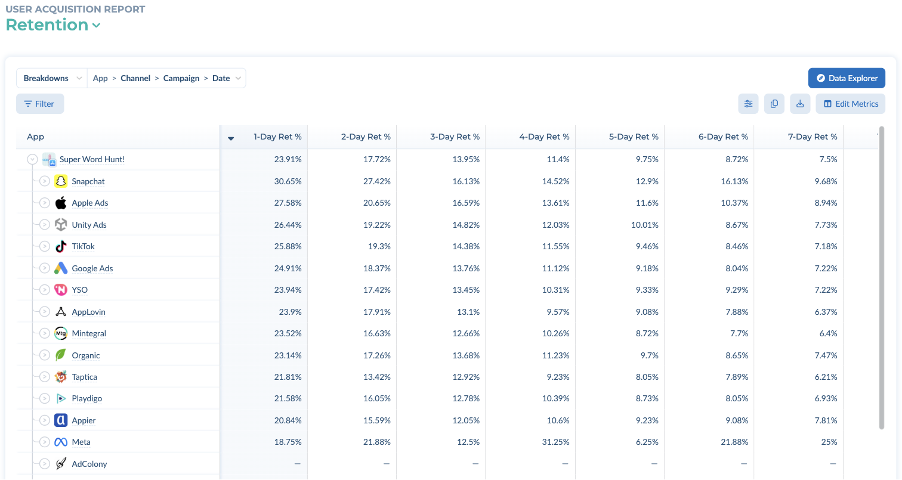Click the Organic leaf icon
902x480 pixels.
click(x=61, y=355)
